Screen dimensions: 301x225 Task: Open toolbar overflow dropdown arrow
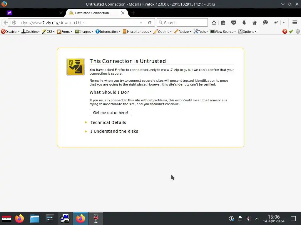pos(284,23)
